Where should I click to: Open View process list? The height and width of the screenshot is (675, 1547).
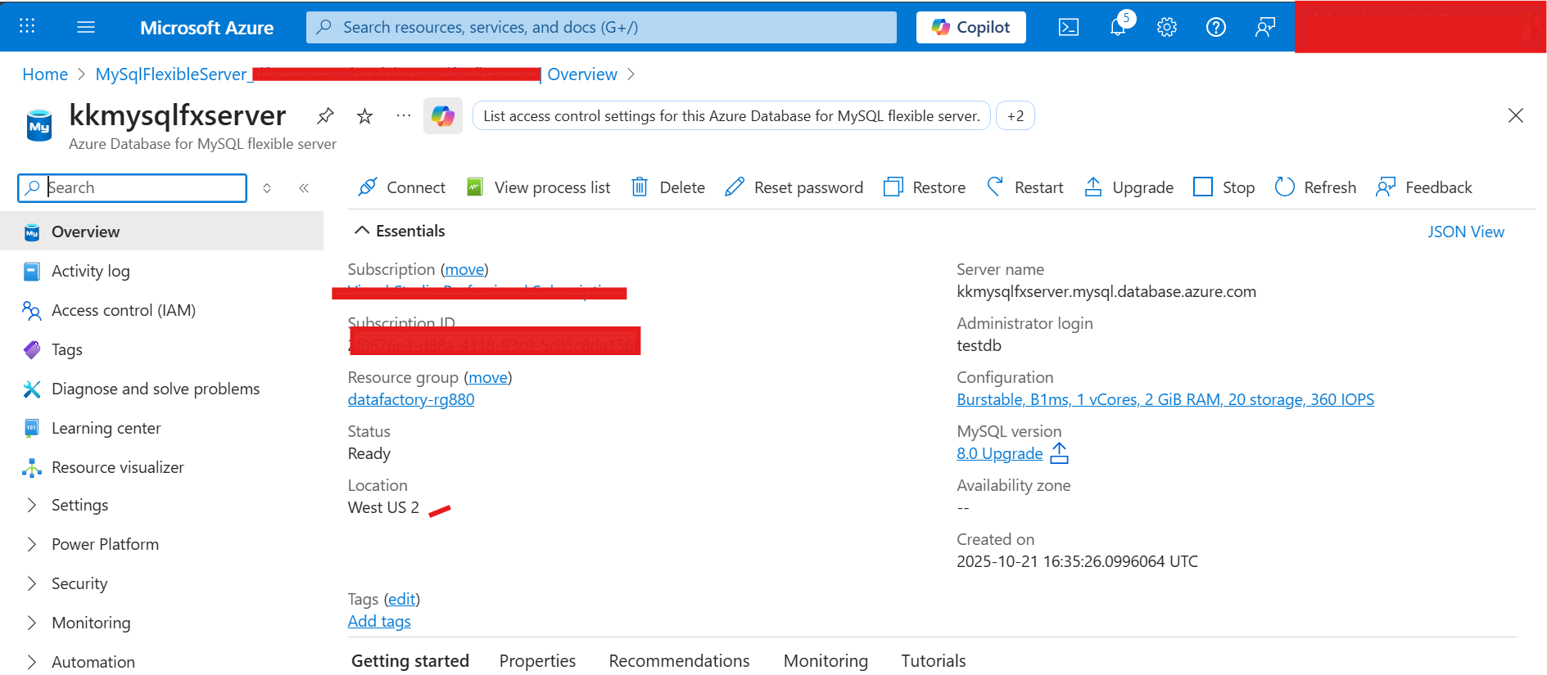click(539, 187)
